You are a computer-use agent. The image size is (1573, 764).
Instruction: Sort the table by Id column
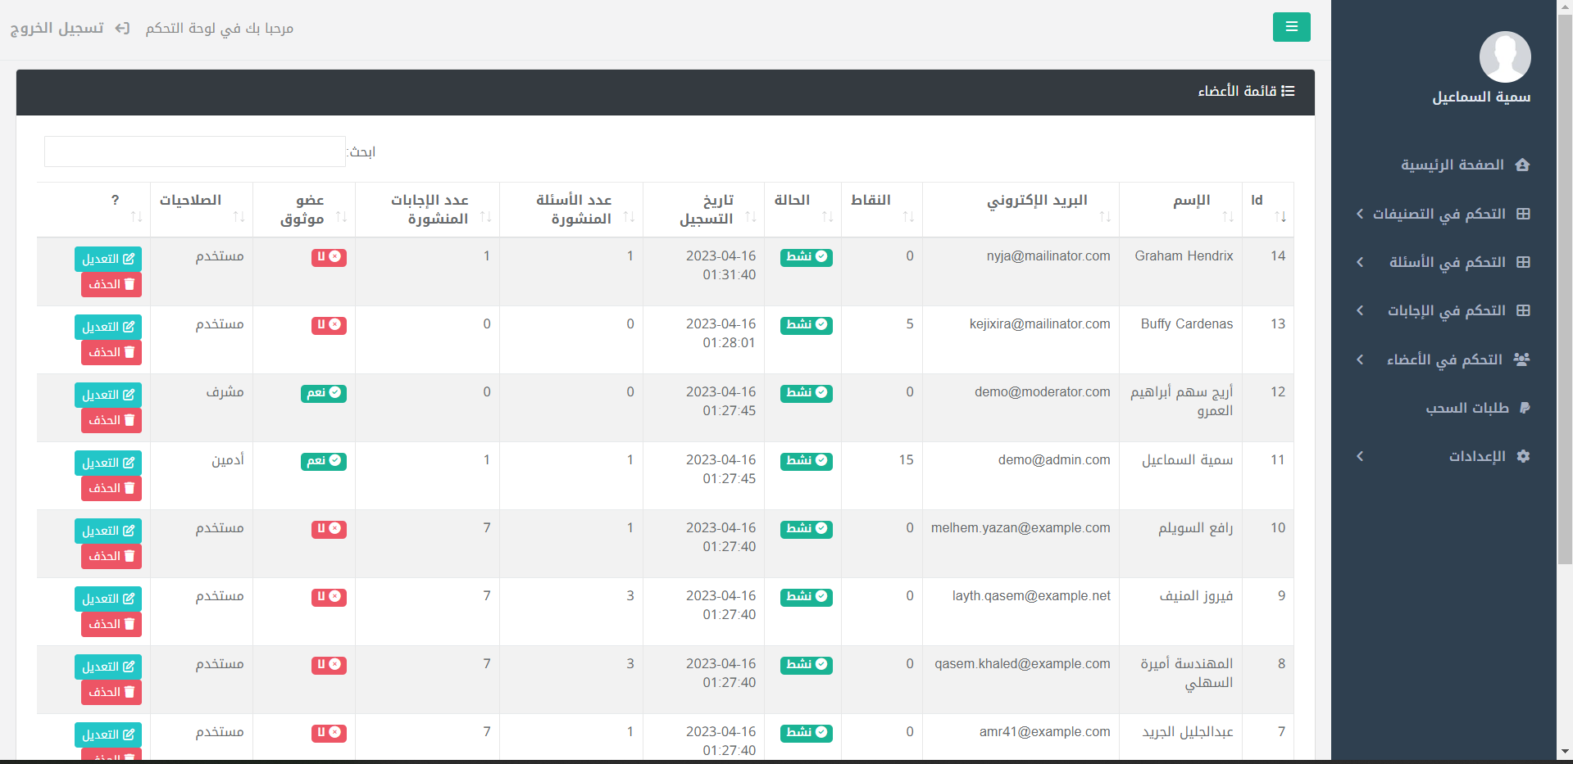[x=1268, y=209]
